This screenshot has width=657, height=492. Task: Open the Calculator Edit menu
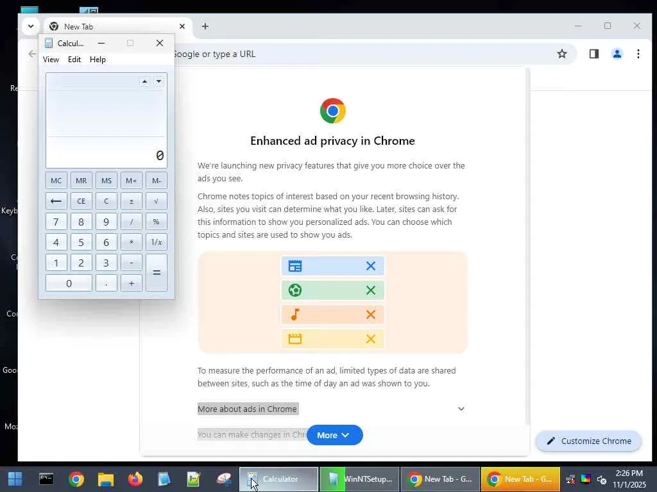(74, 60)
